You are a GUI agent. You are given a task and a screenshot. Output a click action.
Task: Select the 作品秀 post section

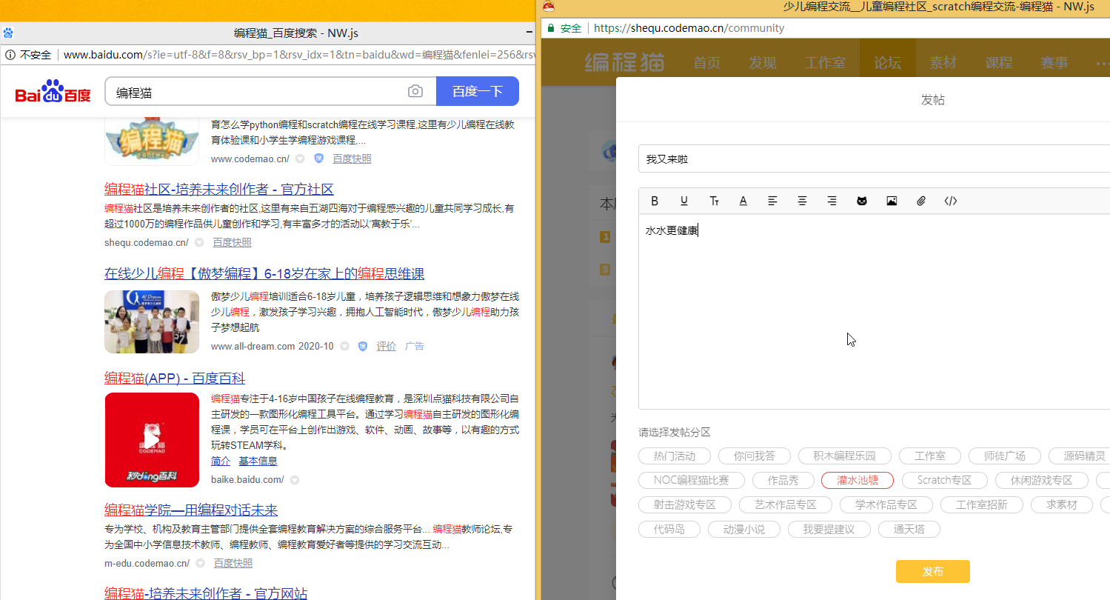(783, 480)
